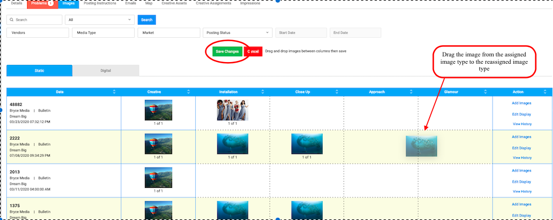This screenshot has width=553, height=220.
Task: Click the unit number 2013
Action: 15,172
